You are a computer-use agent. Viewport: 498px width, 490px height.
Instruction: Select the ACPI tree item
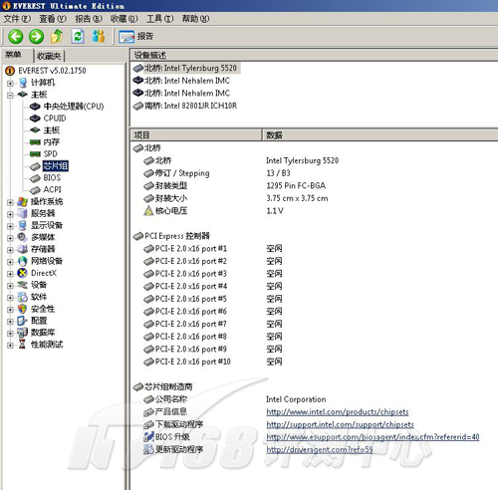(x=53, y=189)
